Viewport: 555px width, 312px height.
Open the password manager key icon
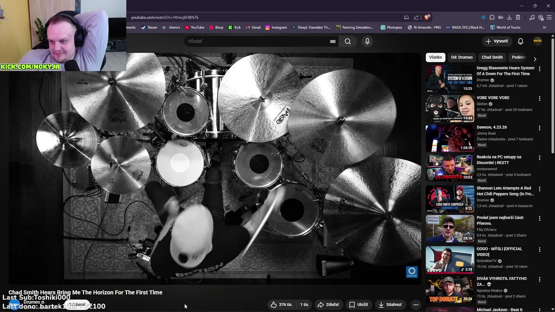500,17
